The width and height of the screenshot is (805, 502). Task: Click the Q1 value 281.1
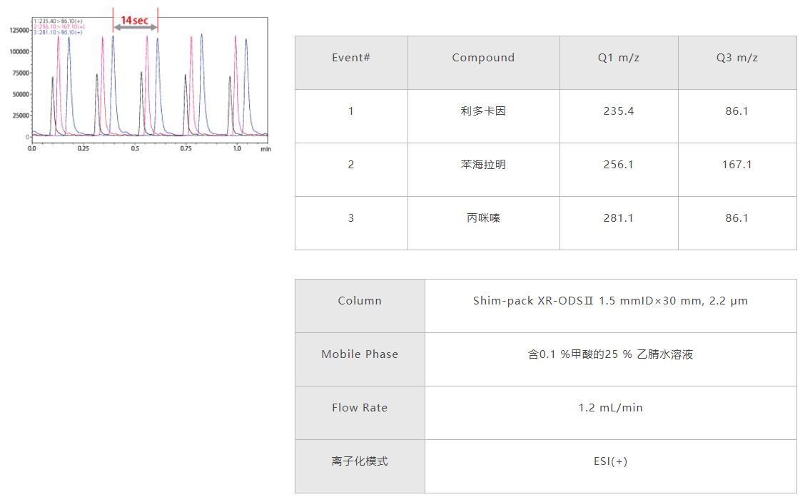619,218
